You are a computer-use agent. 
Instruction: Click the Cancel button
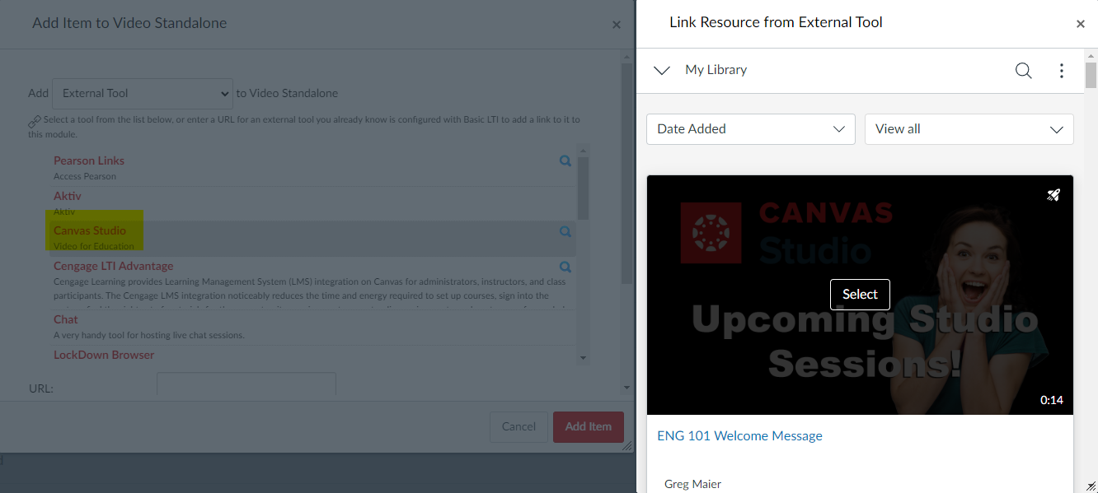pos(518,426)
